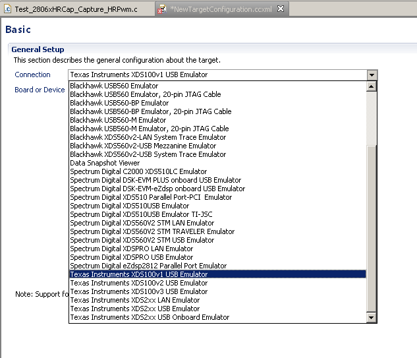
Task: Select Blackhawk XDS560v2-LAN System Trace Emulator
Action: pyautogui.click(x=217, y=137)
